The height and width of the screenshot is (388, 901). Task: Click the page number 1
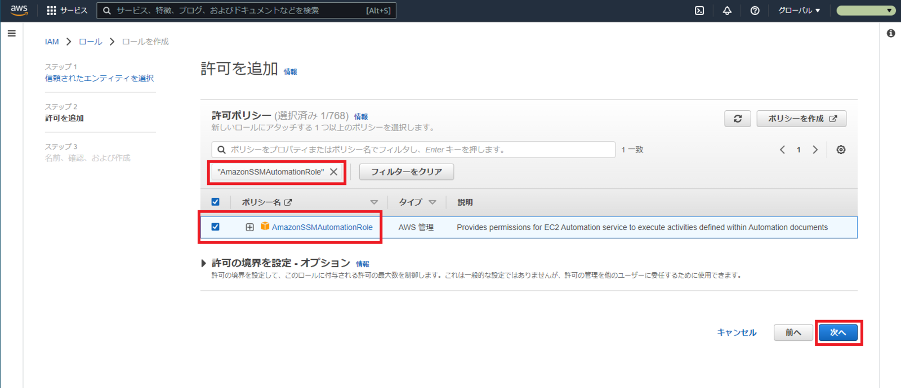pos(799,150)
